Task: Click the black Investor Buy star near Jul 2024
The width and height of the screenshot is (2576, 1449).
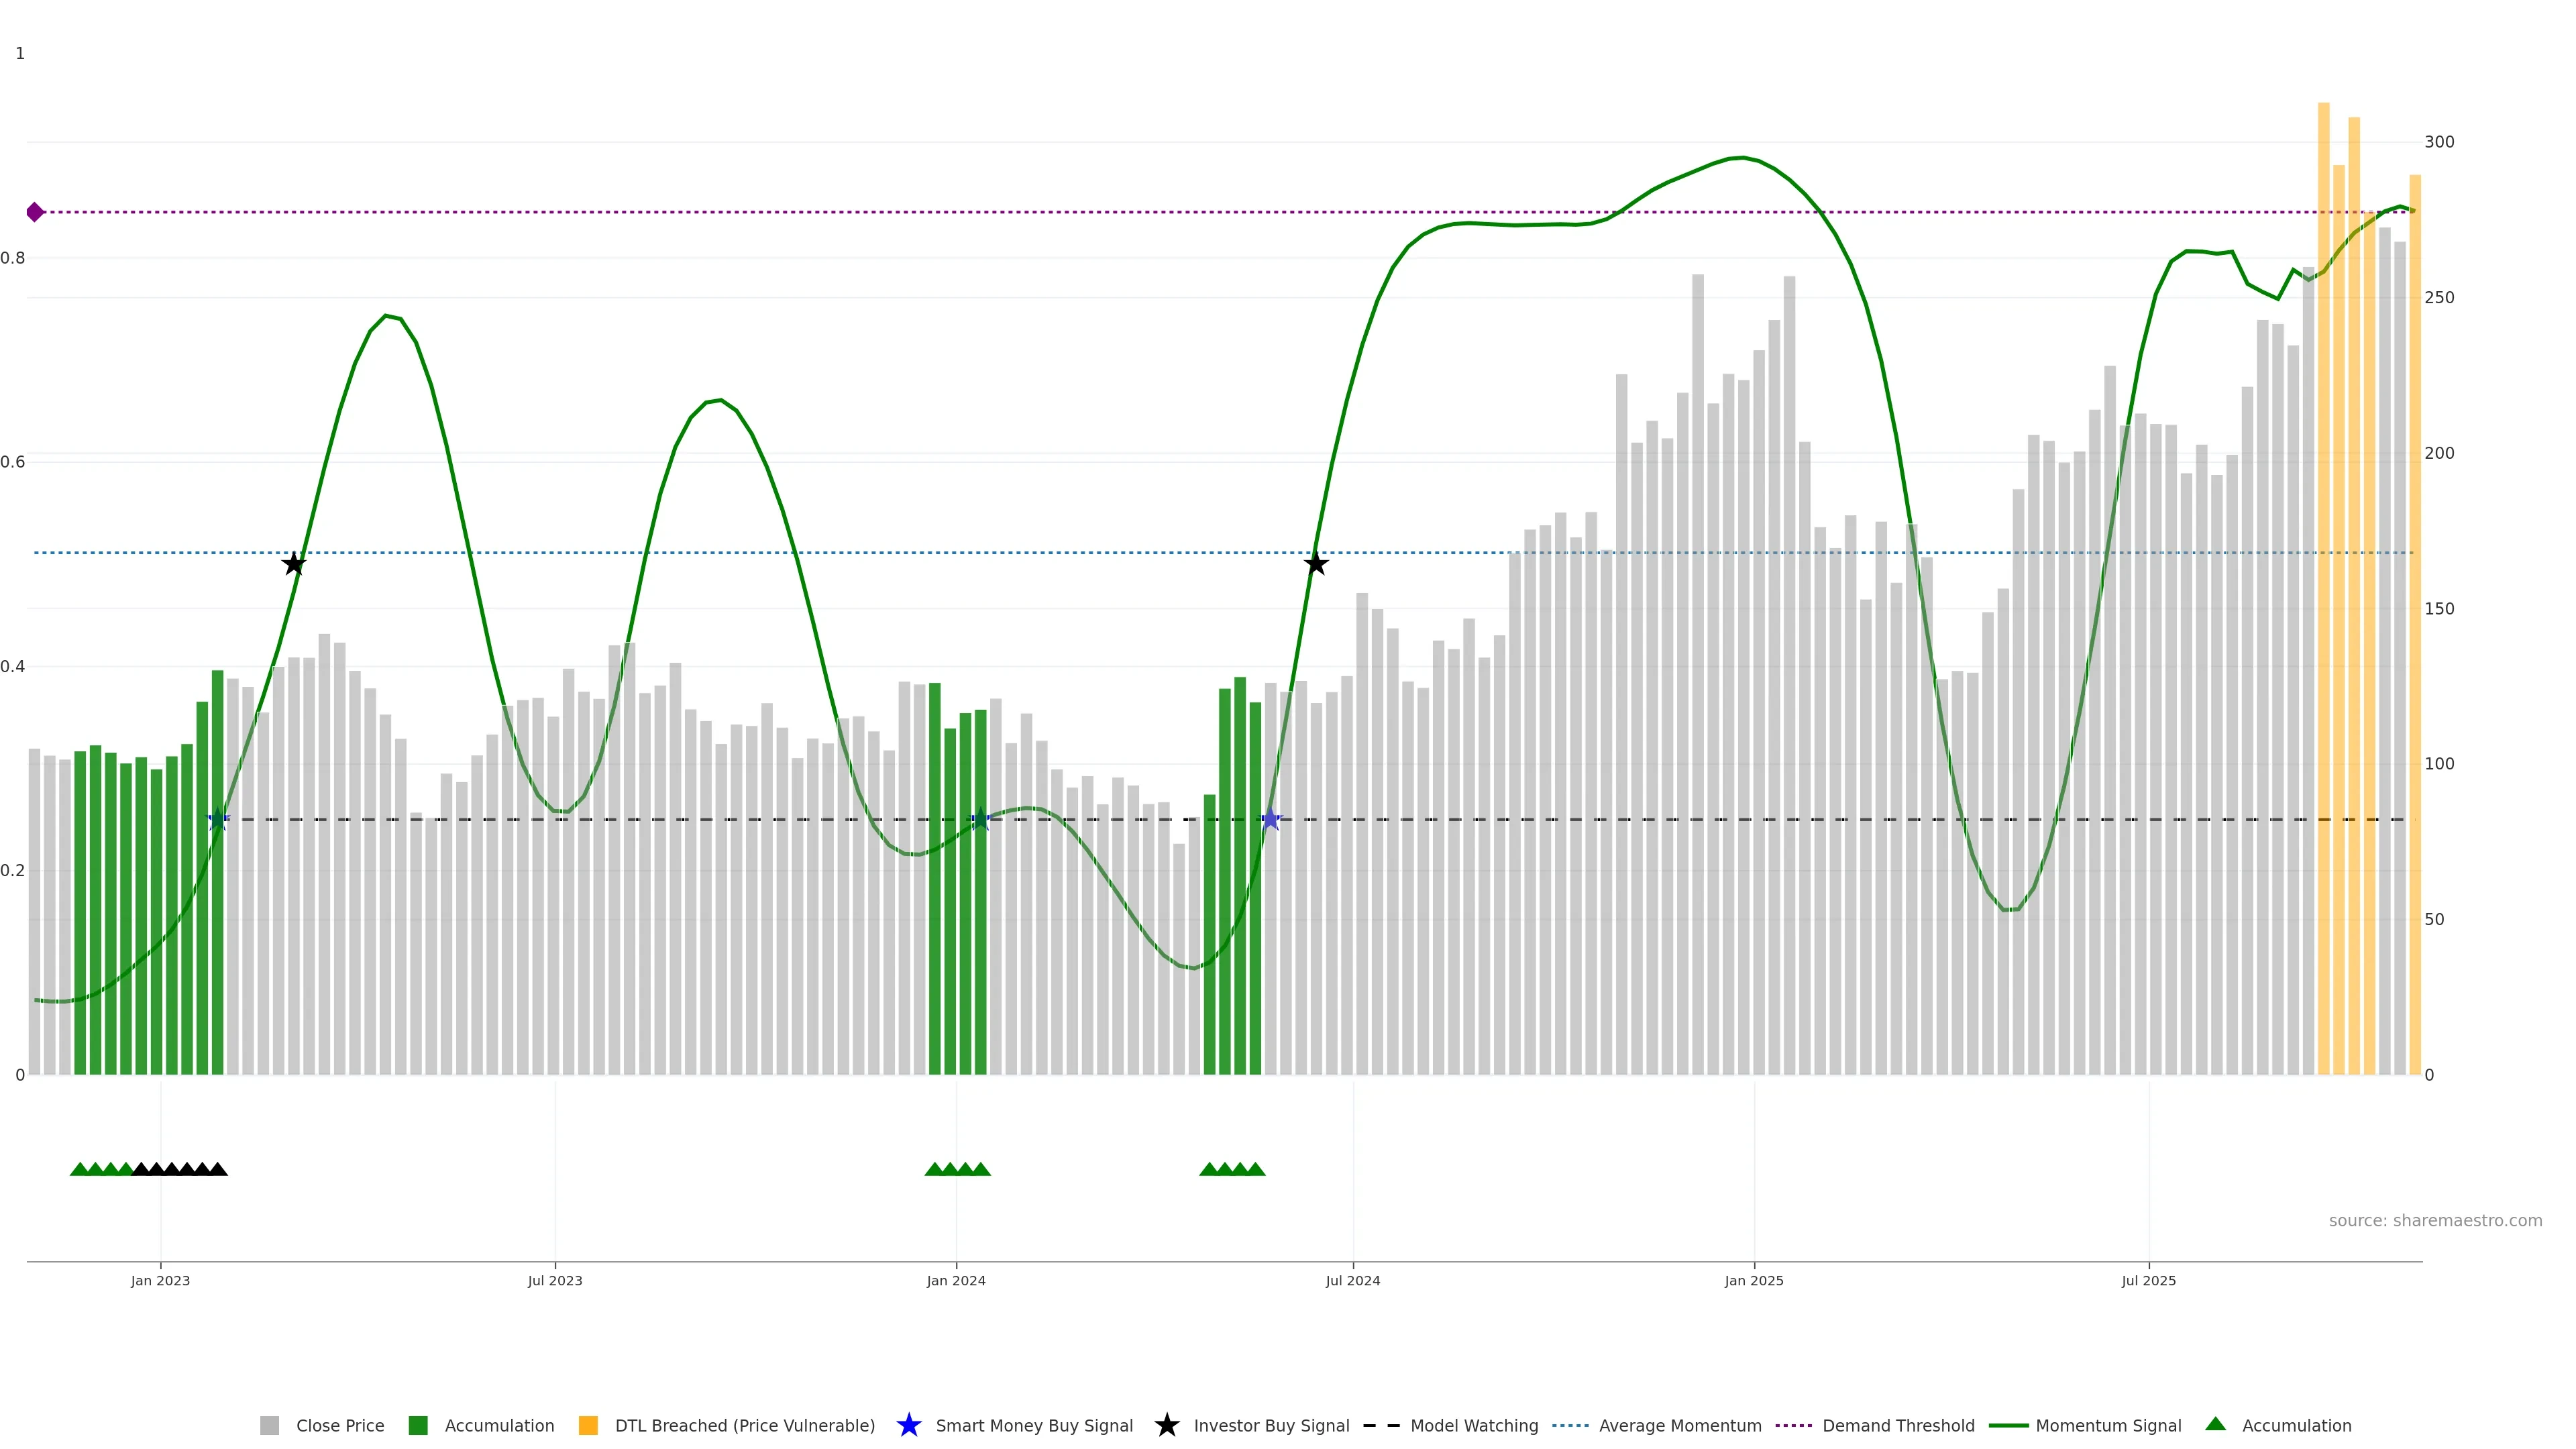Action: (x=1316, y=564)
